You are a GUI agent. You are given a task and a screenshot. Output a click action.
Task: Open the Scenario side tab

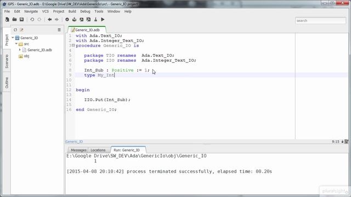click(x=7, y=61)
